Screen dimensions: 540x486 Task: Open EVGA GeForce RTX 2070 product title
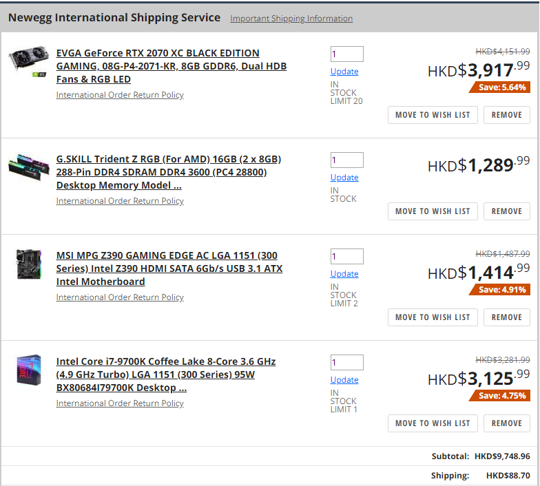click(x=171, y=66)
